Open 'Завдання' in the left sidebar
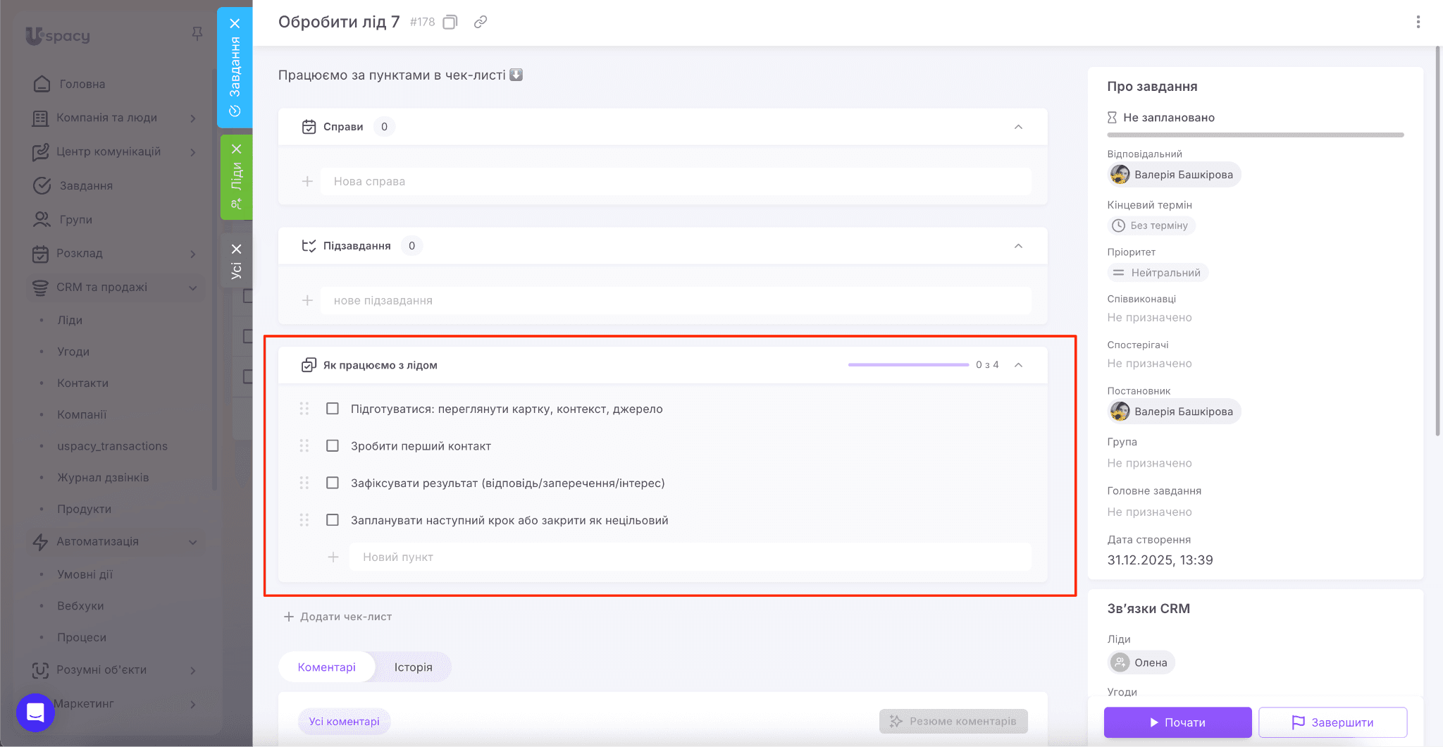Image resolution: width=1443 pixels, height=747 pixels. coord(86,186)
